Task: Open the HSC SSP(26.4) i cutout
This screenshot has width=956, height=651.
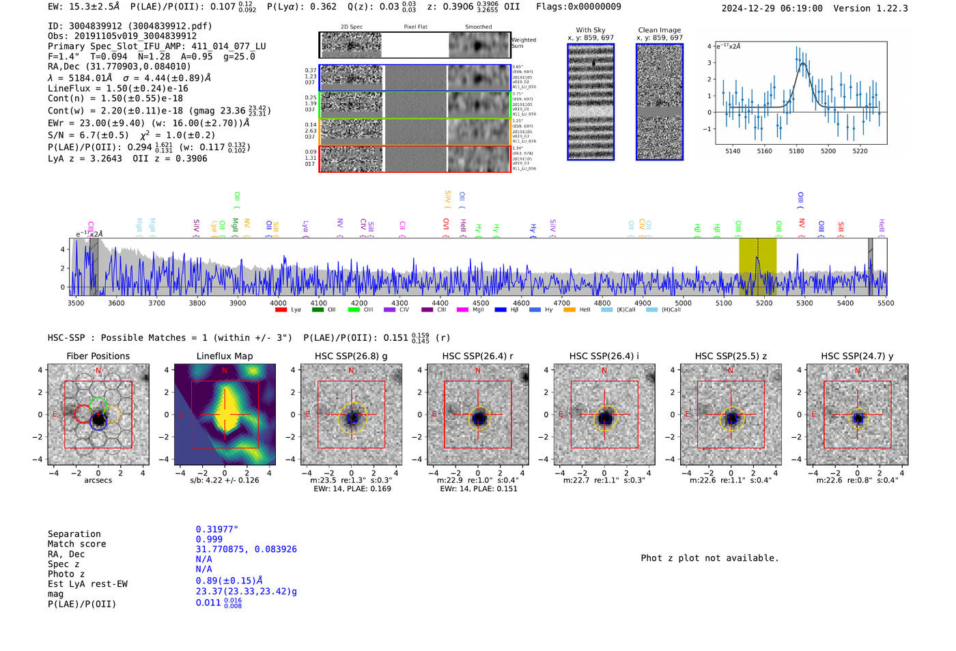Action: (604, 415)
